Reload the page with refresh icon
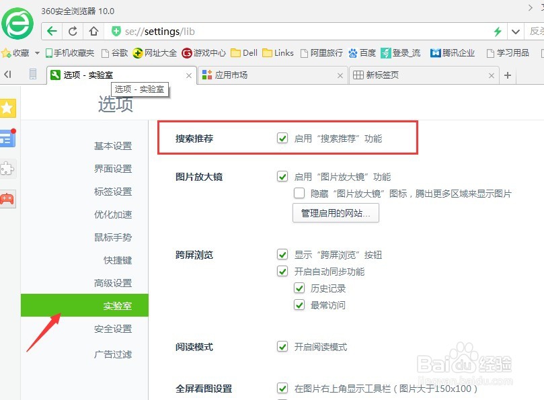 (73, 32)
